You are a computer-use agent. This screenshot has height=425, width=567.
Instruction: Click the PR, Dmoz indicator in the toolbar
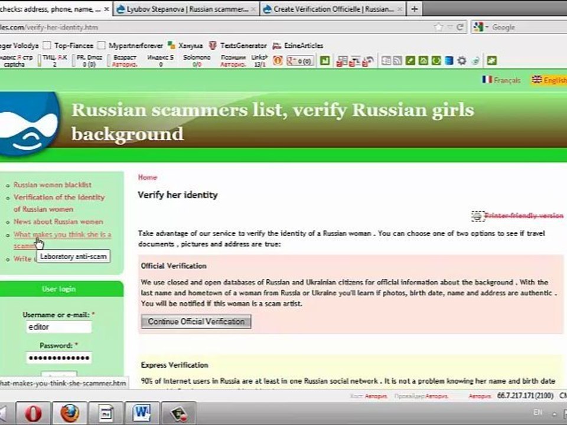89,61
